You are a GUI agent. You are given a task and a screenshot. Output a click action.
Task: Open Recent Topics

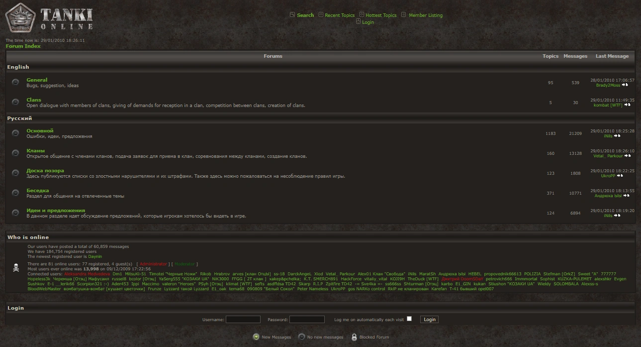pos(340,15)
